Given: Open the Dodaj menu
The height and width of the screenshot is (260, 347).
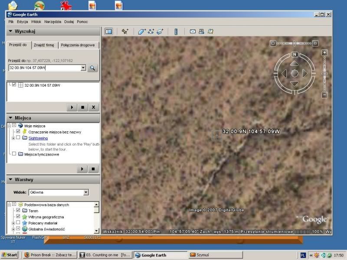Looking at the screenshot, I should [69, 22].
